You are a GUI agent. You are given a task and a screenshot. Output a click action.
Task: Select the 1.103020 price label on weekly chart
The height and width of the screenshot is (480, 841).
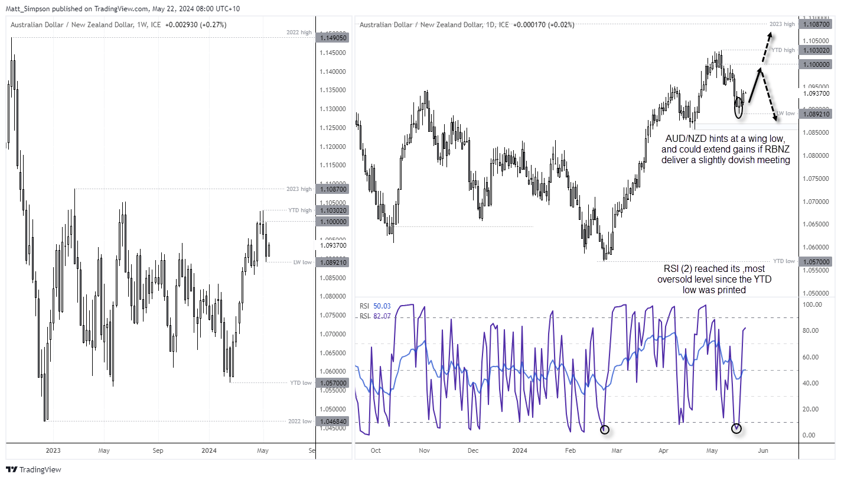click(333, 210)
